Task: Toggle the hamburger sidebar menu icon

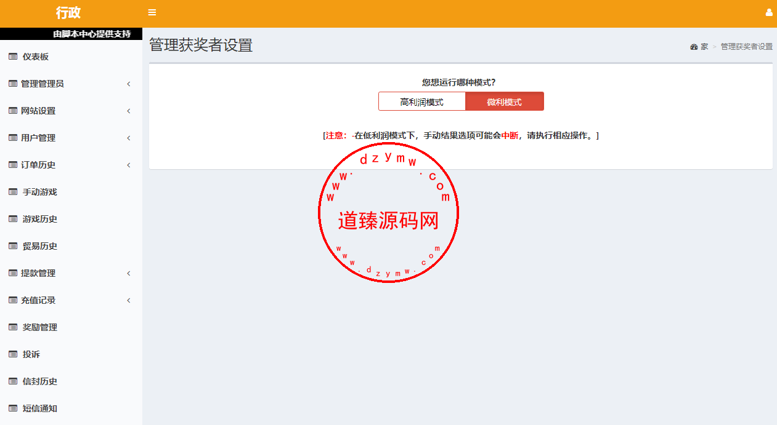Action: (x=152, y=12)
